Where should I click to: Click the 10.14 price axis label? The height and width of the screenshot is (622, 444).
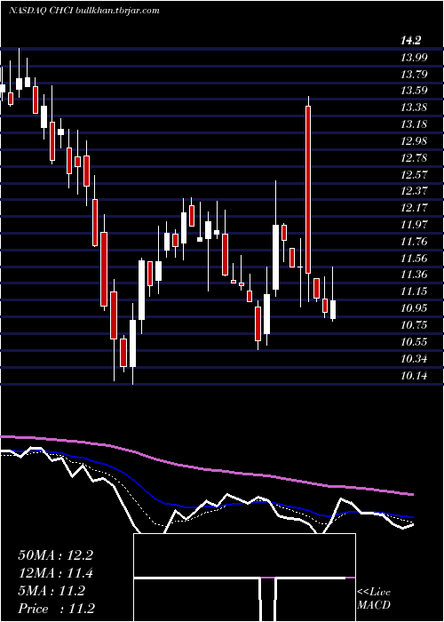(414, 375)
